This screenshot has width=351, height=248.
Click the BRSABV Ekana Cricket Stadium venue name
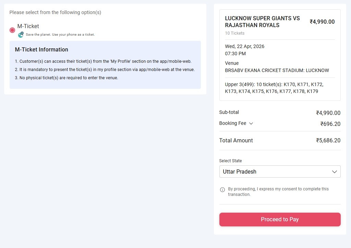pyautogui.click(x=277, y=70)
